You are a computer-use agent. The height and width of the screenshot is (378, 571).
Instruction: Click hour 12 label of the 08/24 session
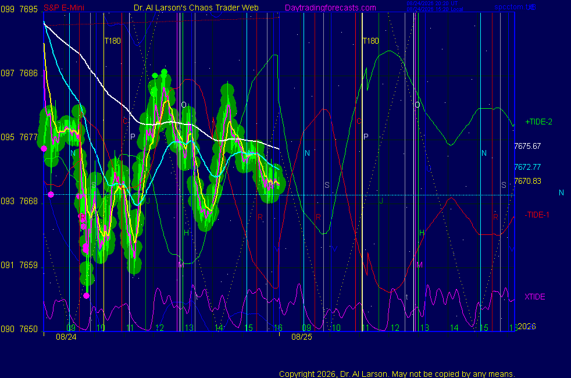pos(159,328)
